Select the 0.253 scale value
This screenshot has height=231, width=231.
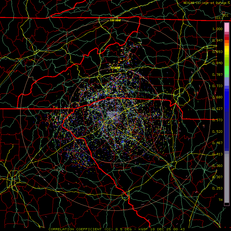[217, 188]
